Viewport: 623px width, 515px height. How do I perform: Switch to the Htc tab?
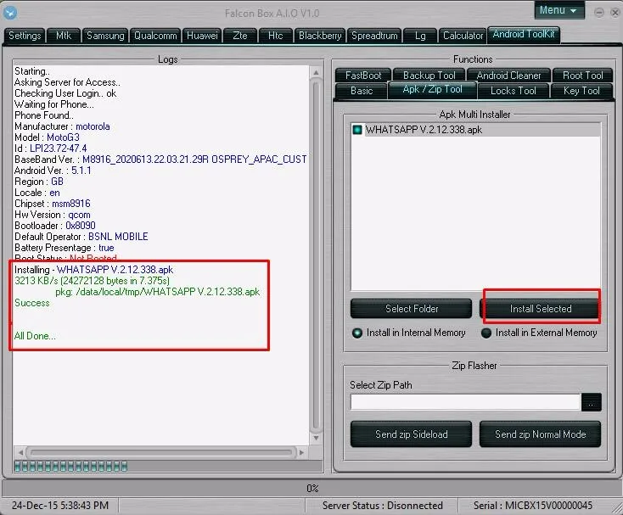[x=275, y=36]
